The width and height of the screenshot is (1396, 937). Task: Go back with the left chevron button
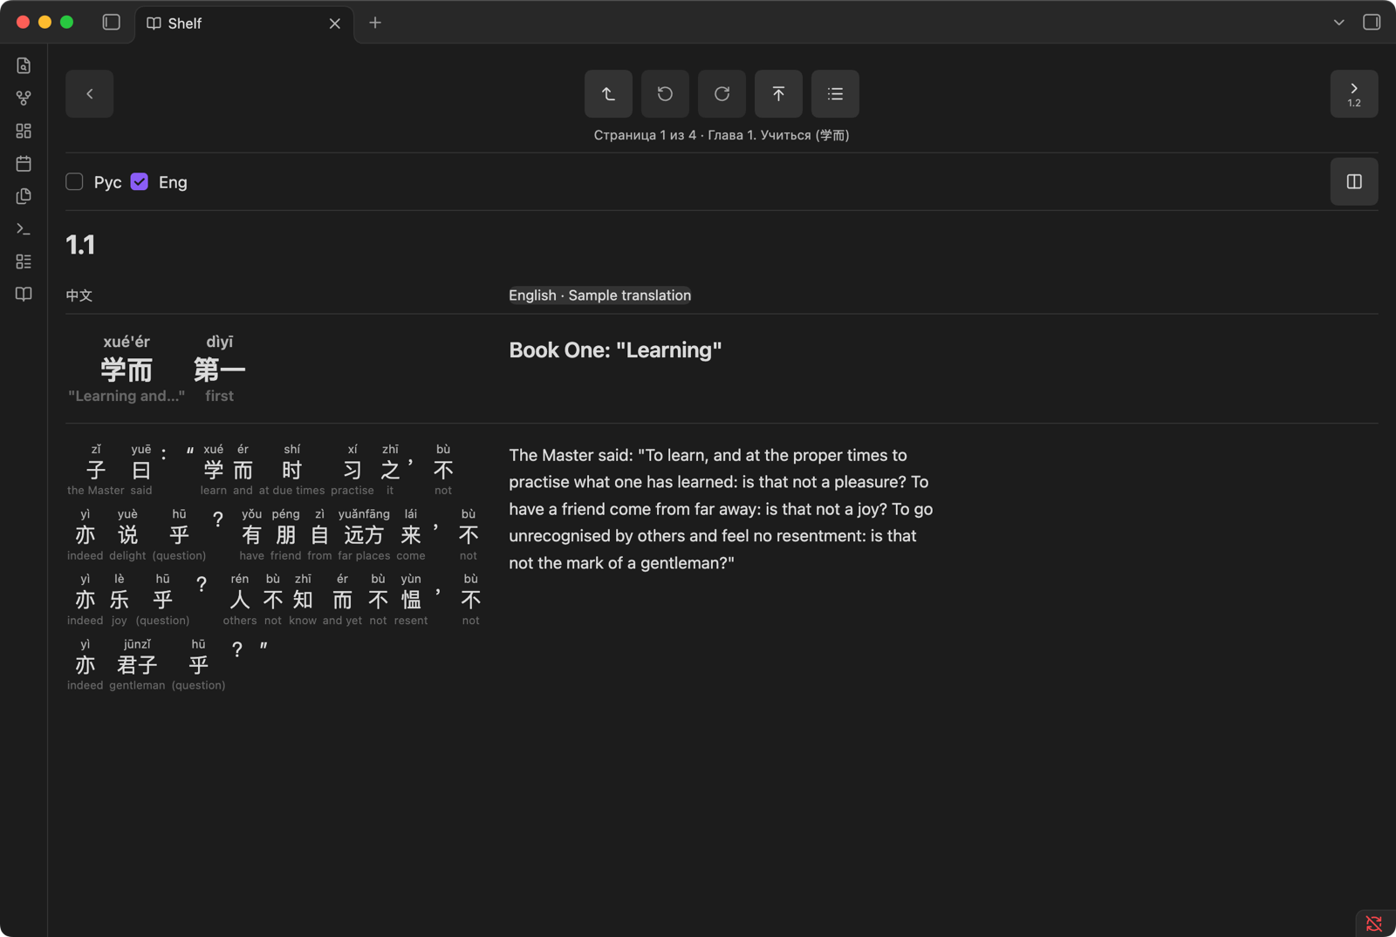pos(89,93)
